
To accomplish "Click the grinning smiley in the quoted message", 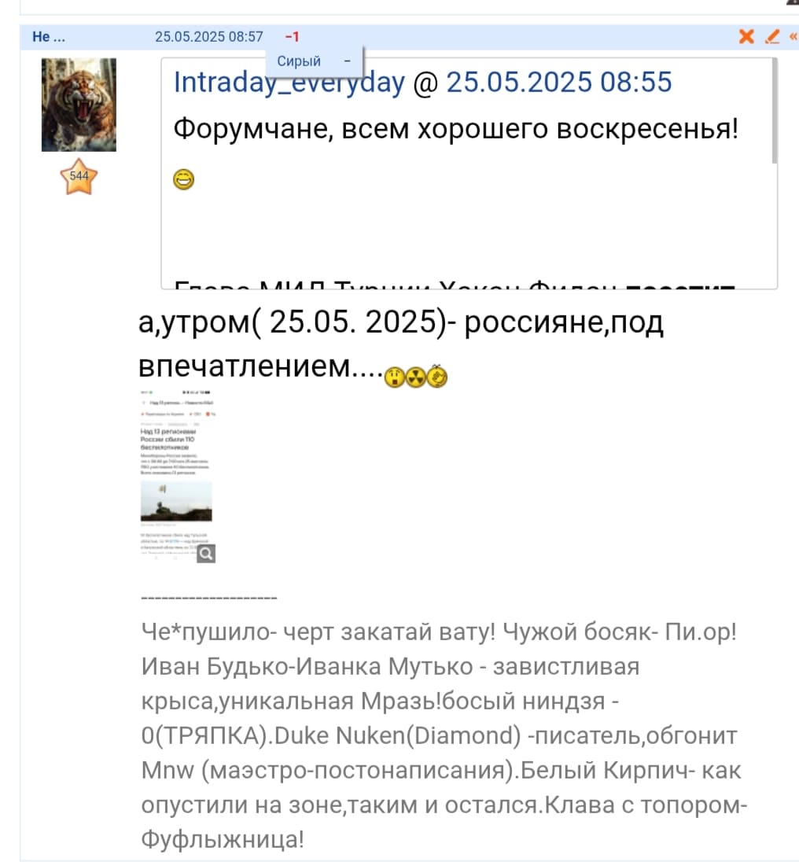I will pos(183,179).
